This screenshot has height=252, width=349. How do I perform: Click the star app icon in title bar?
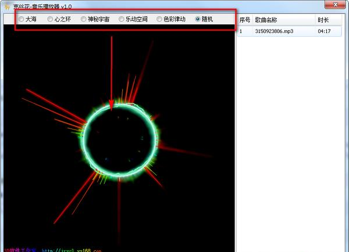pyautogui.click(x=7, y=6)
